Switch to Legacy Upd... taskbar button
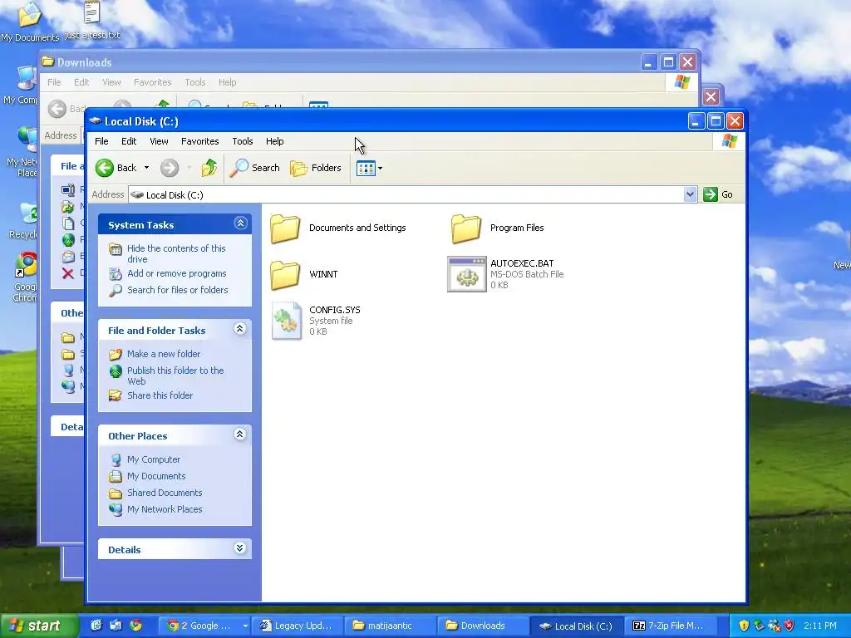851x638 pixels. coord(299,626)
